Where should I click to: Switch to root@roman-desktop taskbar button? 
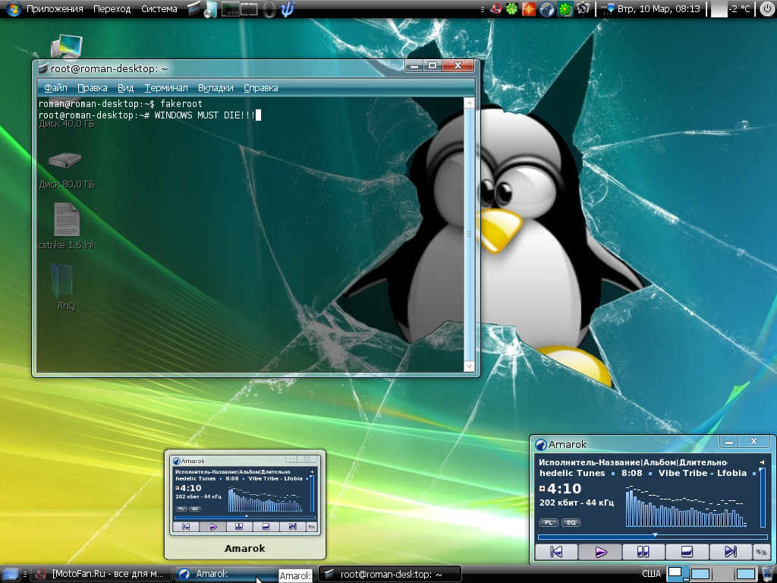[x=390, y=574]
